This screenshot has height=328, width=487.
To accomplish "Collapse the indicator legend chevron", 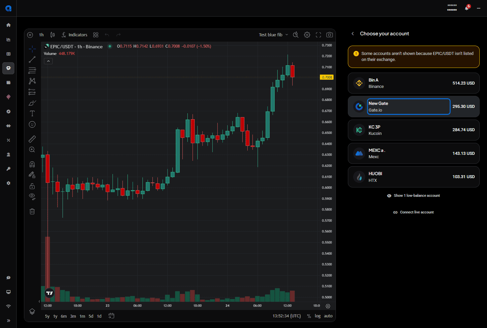I will tap(48, 61).
